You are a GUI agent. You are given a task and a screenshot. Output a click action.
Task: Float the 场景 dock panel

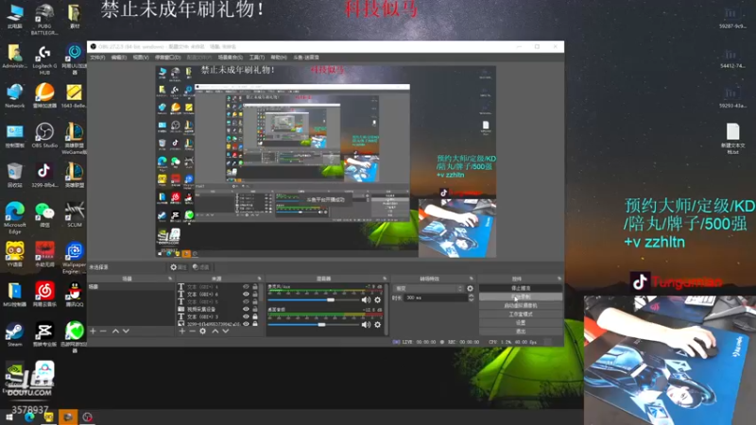[x=170, y=279]
